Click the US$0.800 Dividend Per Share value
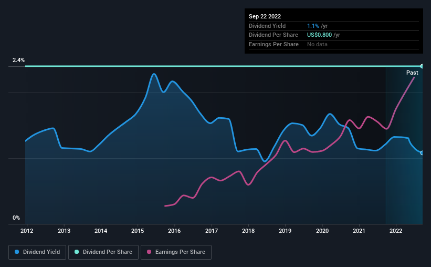431x267 pixels. (x=320, y=35)
